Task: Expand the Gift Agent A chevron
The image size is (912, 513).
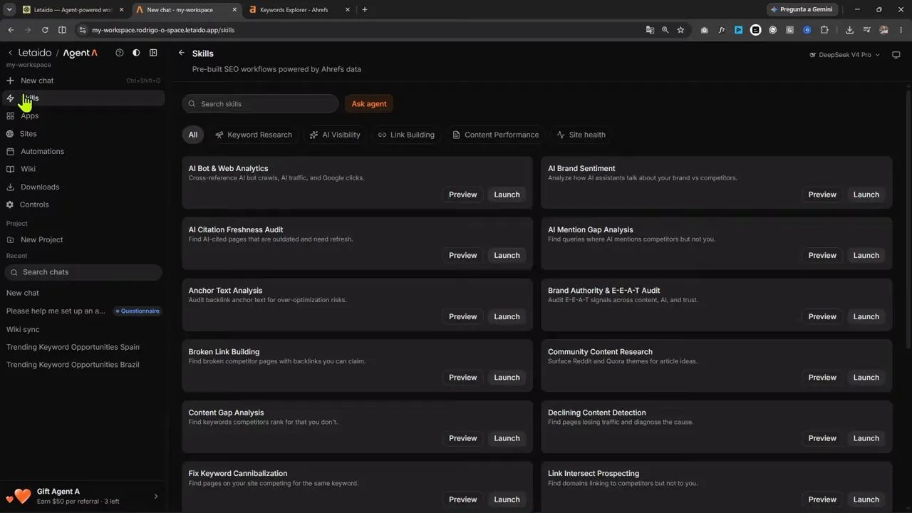Action: [156, 496]
